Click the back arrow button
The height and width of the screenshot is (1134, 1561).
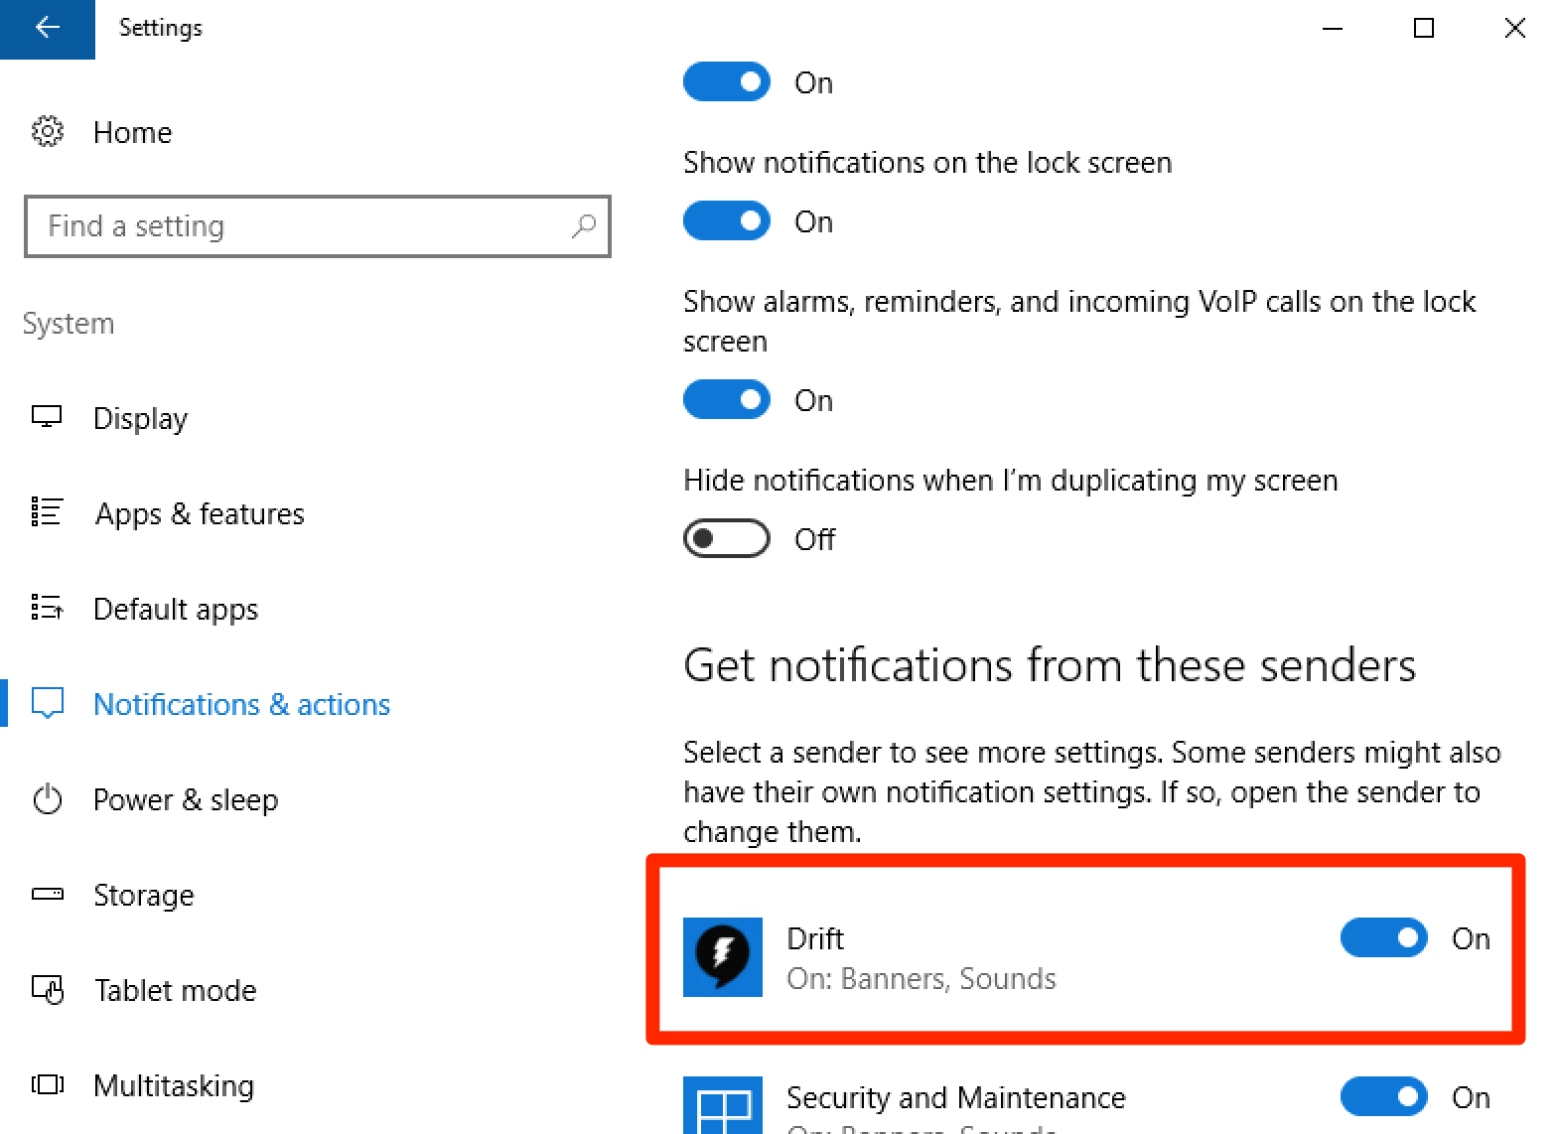pos(47,28)
